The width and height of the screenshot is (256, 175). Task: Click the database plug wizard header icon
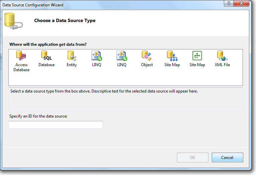13,21
